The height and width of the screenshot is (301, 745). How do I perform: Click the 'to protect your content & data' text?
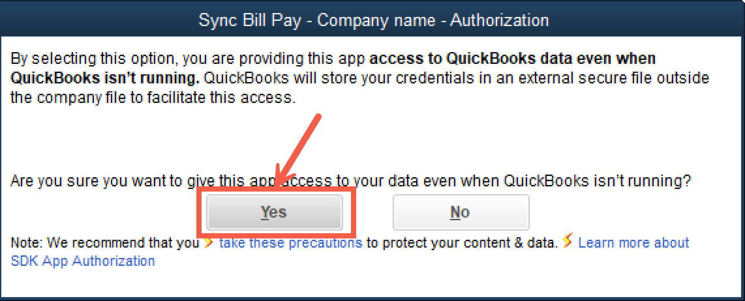[461, 243]
